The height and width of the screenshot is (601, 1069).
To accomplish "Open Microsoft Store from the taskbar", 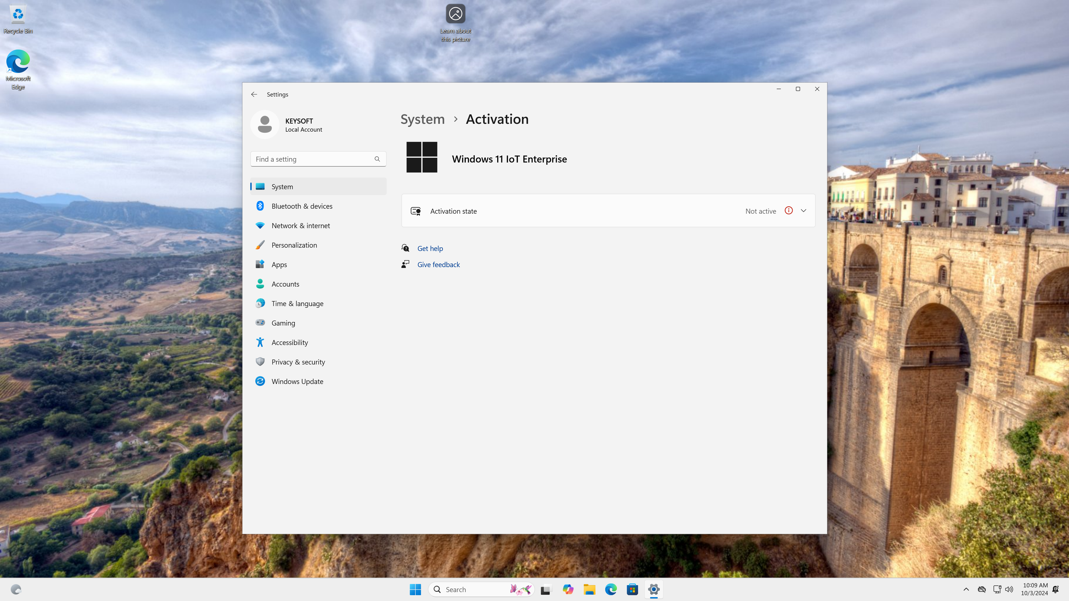I will point(632,589).
